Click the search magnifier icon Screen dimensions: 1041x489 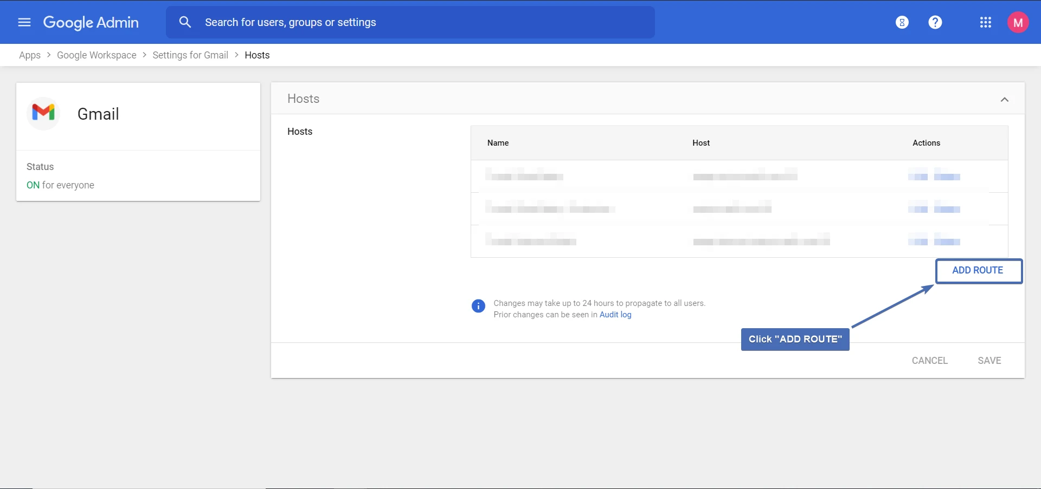[185, 22]
